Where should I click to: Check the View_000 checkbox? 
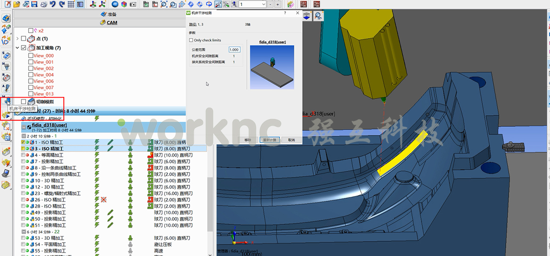[31, 56]
